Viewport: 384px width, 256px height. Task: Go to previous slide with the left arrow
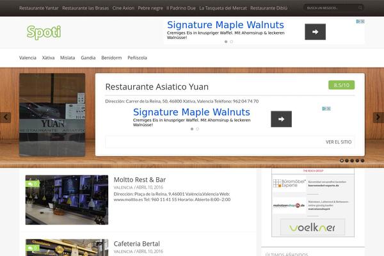5,117
